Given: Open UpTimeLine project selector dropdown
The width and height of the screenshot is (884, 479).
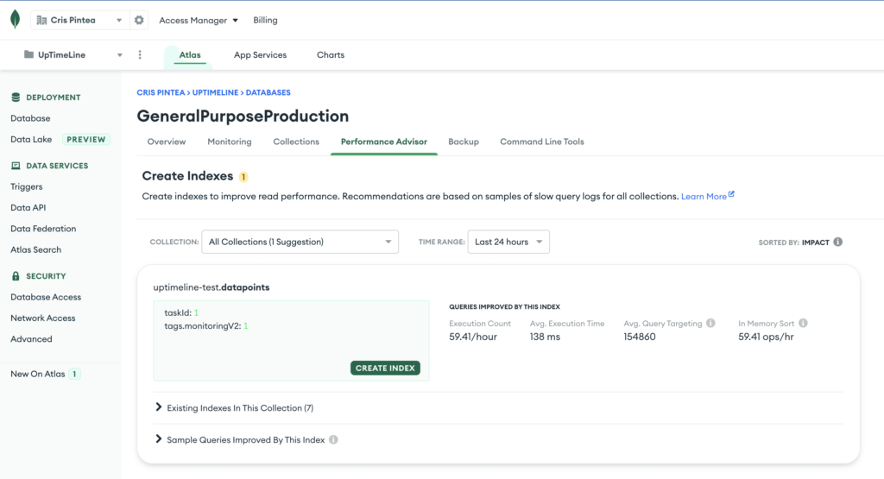Looking at the screenshot, I should (73, 54).
